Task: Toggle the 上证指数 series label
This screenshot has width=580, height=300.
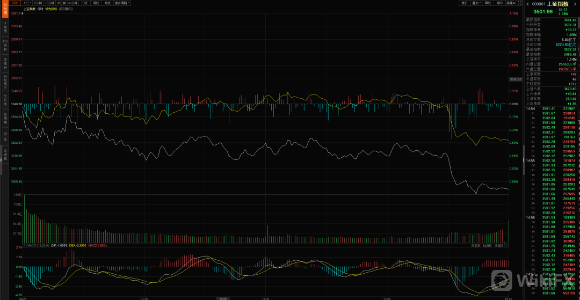Action: [29, 9]
